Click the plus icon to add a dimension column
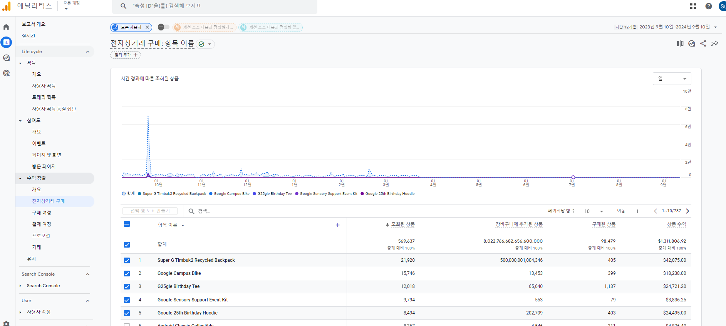 pyautogui.click(x=338, y=225)
